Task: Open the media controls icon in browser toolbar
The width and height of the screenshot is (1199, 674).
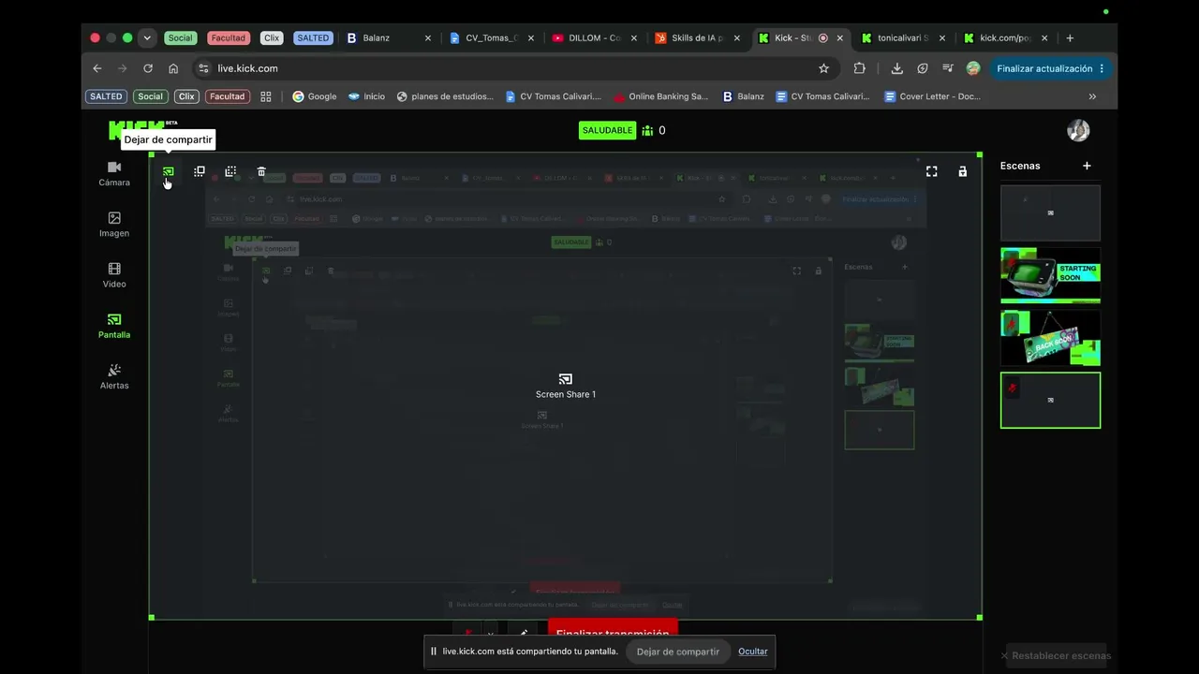Action: click(948, 68)
